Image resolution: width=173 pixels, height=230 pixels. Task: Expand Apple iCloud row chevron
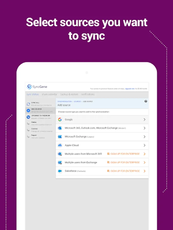tap(145, 145)
